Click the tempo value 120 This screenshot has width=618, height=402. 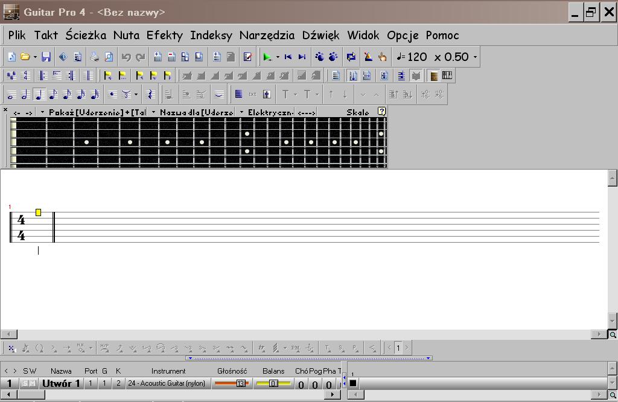tap(417, 57)
